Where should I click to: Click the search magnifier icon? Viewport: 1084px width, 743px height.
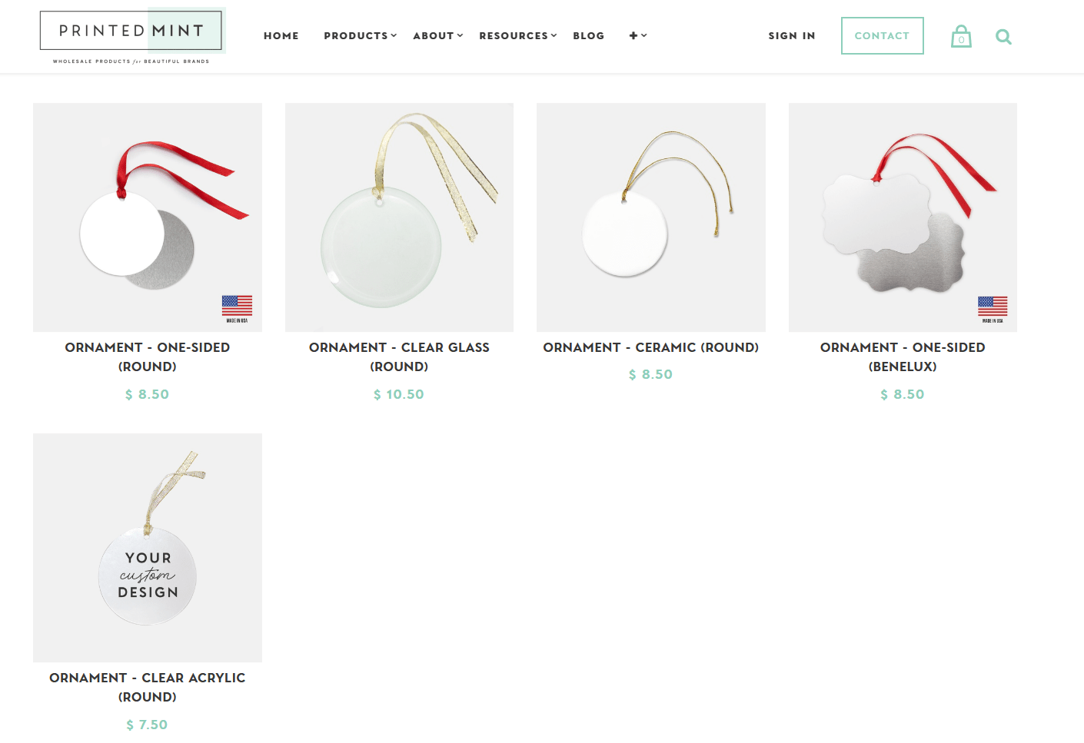(1003, 37)
